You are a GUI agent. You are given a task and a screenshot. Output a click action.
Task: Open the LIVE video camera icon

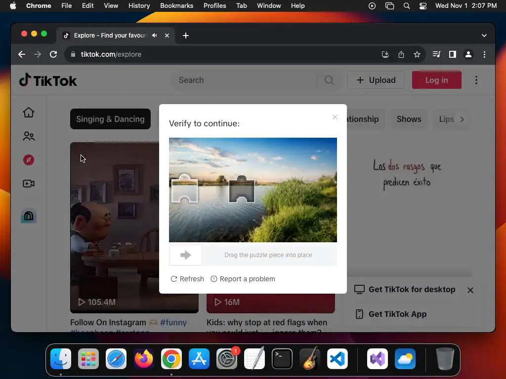pyautogui.click(x=28, y=184)
